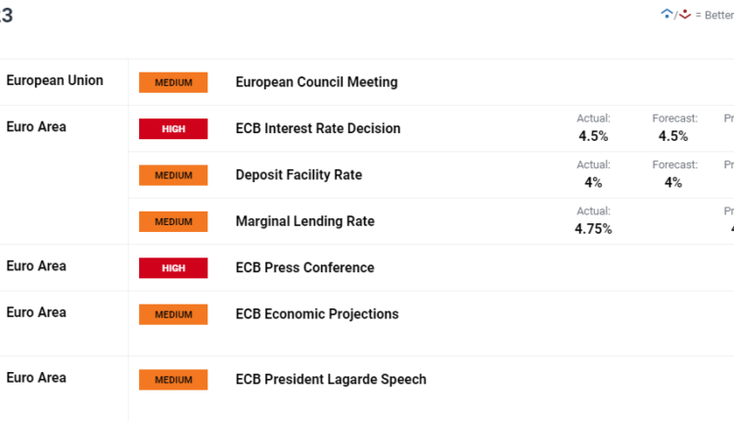Open the ECB Interest Rate Decision event
The width and height of the screenshot is (734, 421).
click(318, 128)
